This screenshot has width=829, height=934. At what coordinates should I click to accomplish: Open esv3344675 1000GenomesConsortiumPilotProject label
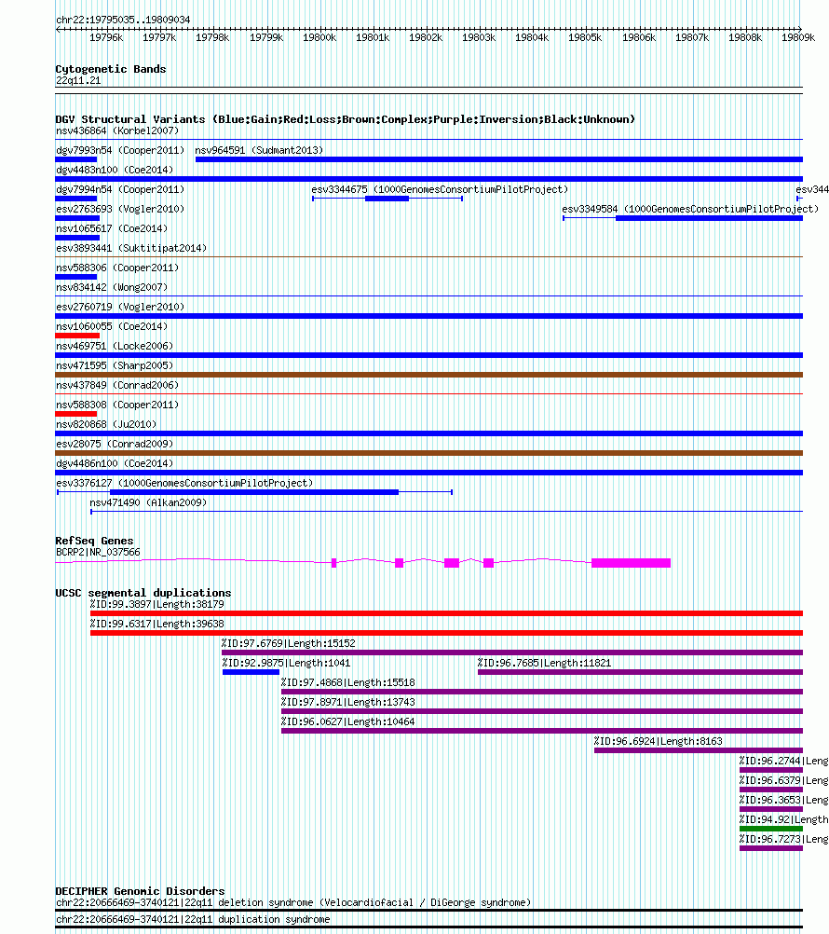point(440,189)
